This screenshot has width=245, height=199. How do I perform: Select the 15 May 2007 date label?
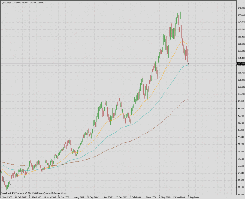(x=50, y=197)
